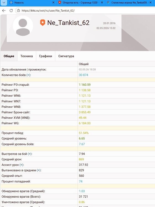
Task: Expand the plus next to Ассист урон
Action: 22,165
